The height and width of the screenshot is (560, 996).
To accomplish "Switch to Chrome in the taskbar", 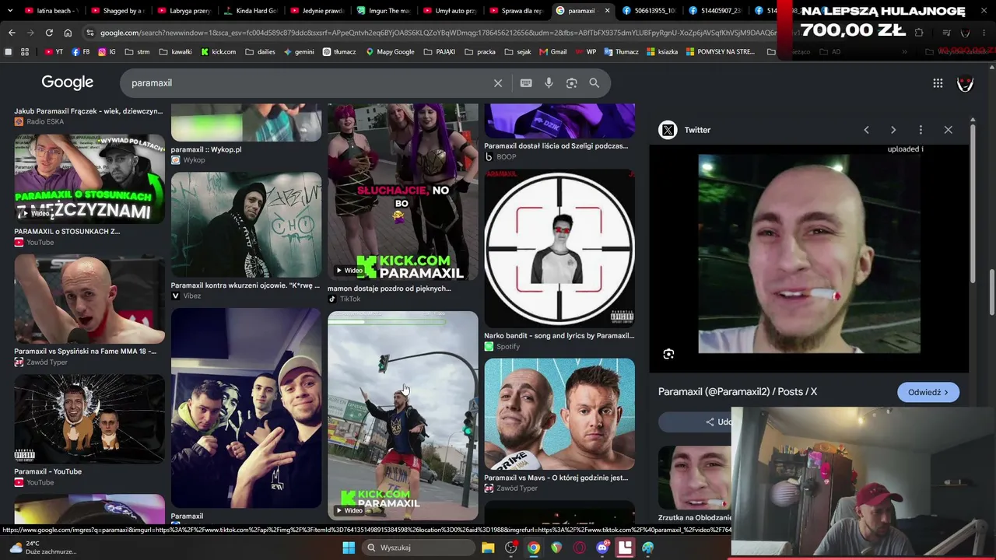I will point(533,548).
